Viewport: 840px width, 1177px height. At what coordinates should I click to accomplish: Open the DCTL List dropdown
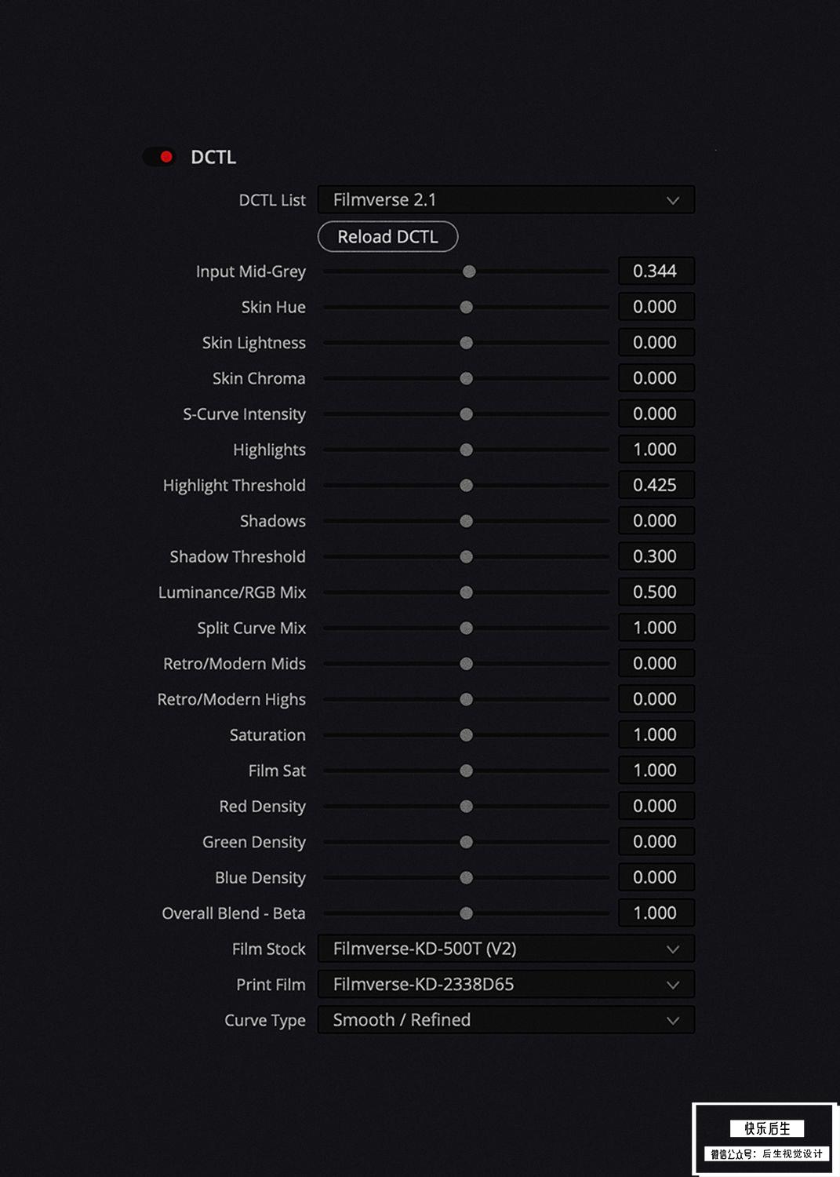506,200
